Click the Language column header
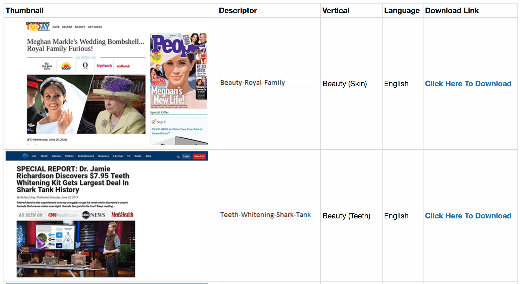Image resolution: width=520 pixels, height=284 pixels. pos(402,10)
